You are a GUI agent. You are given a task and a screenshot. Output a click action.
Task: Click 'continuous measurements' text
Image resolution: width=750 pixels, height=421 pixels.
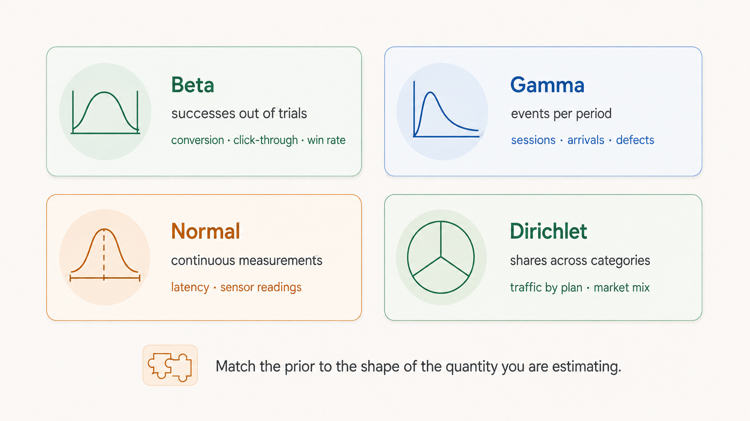[x=247, y=261]
